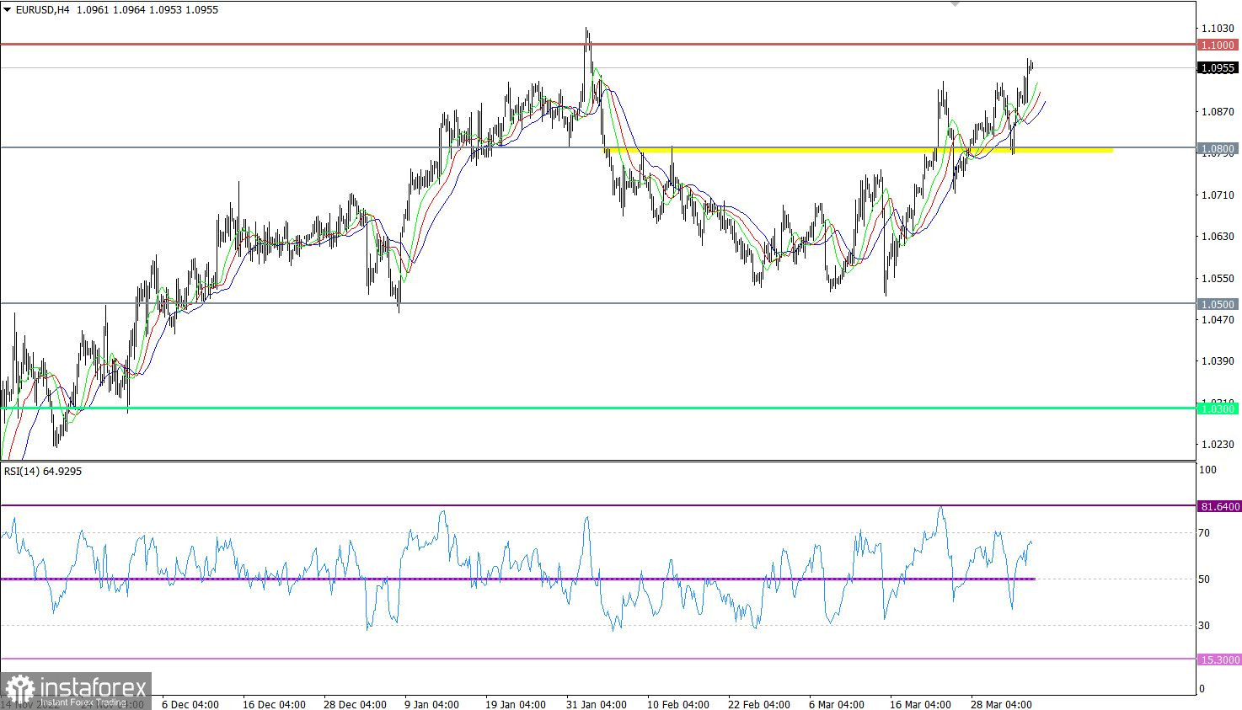Viewport: 1242px width, 710px height.
Task: Click the 22 Feb 04:00 time label
Action: (758, 704)
